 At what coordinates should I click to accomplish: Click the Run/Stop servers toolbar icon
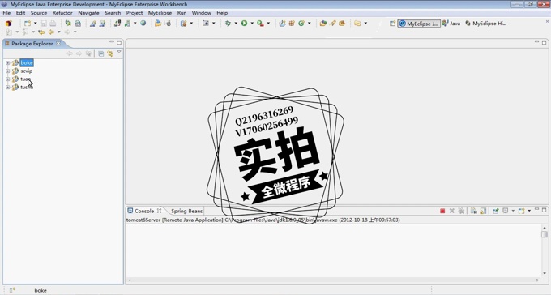[x=127, y=24]
